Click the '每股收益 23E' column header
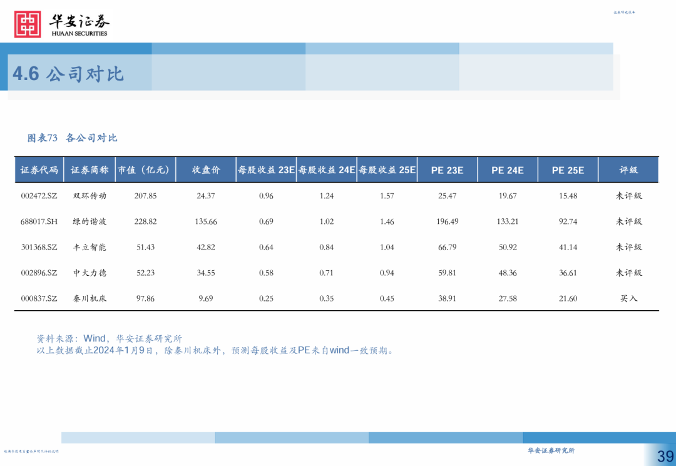676x466 pixels. click(266, 170)
